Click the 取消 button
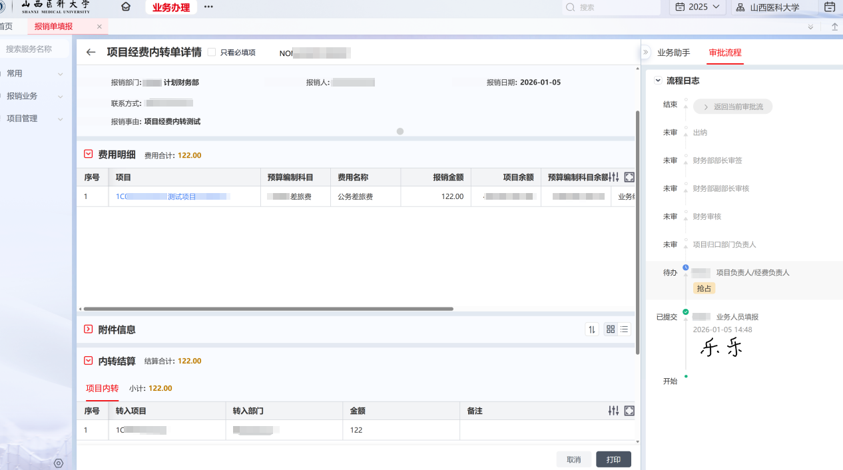 click(573, 459)
